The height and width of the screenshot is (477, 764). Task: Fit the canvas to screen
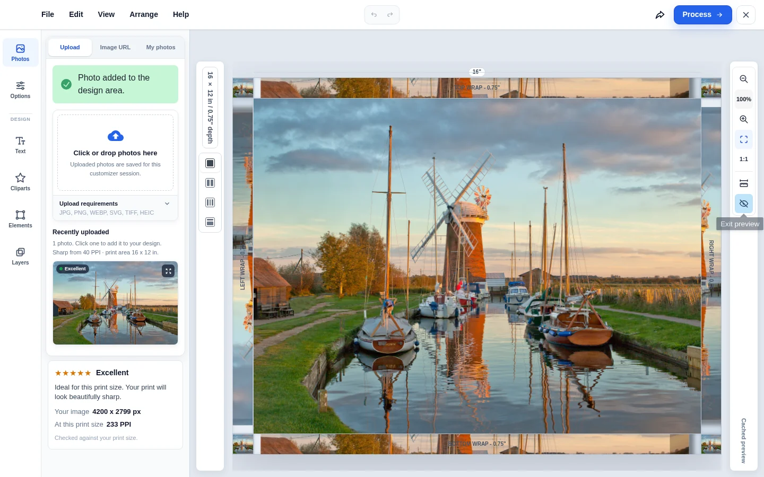pos(744,139)
